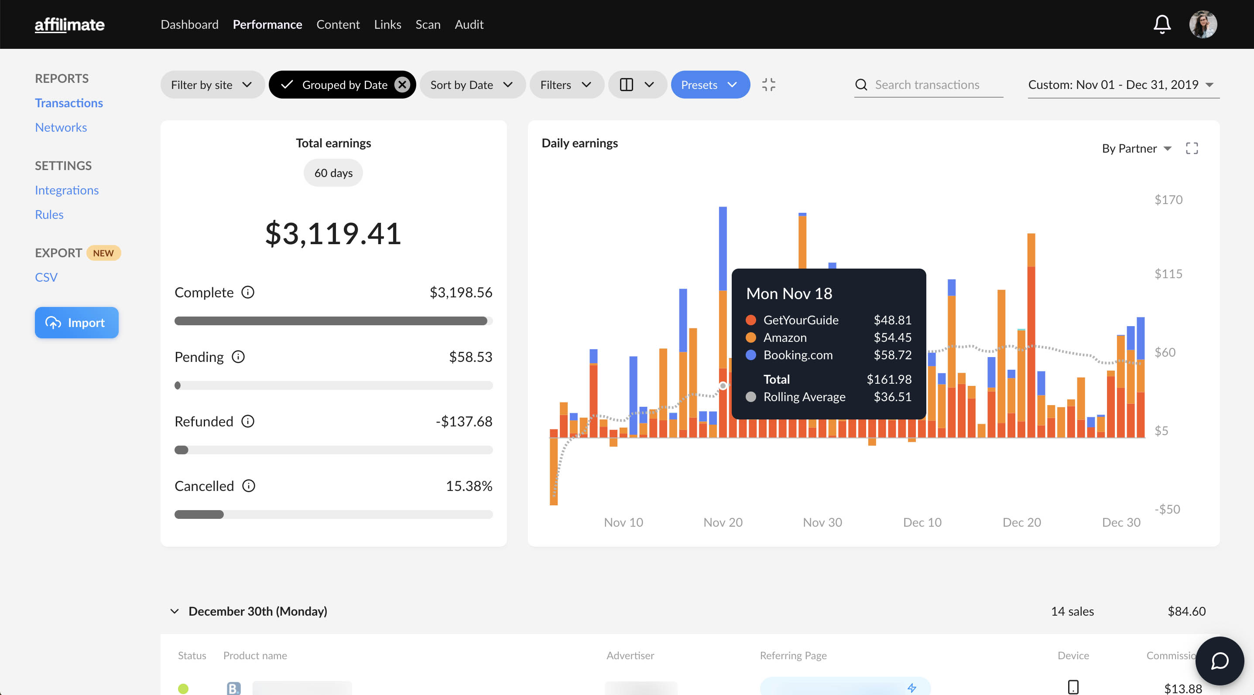Click the By Partner dropdown on chart

[1135, 148]
